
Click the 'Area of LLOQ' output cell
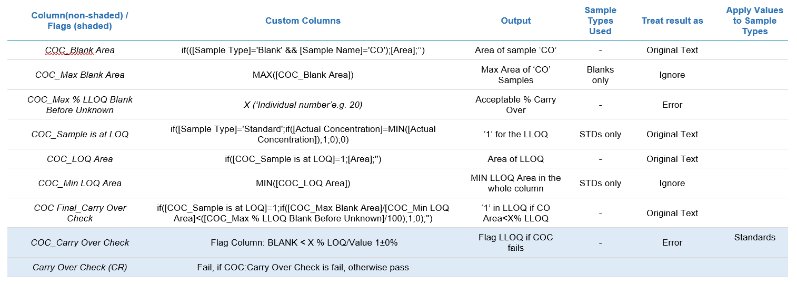[x=515, y=159]
